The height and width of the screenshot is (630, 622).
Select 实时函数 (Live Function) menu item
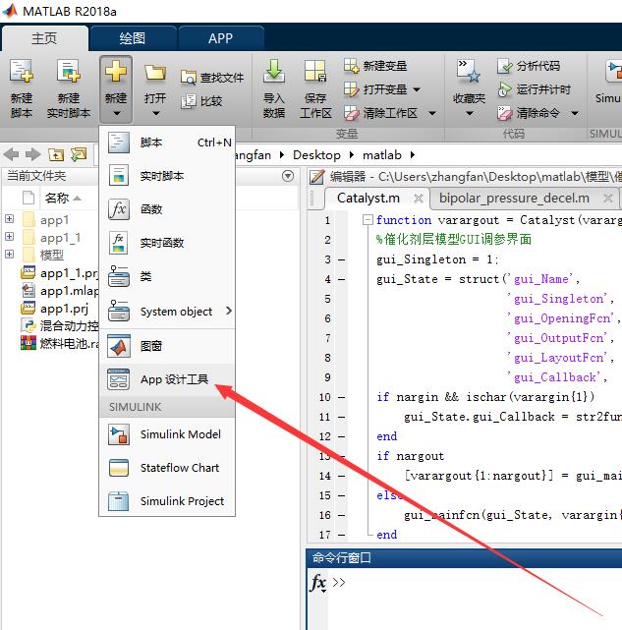click(x=167, y=243)
